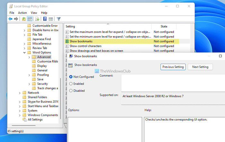Open the Help question-mark toolbar icon
Viewport: 225px width, 142px height.
pos(45,19)
